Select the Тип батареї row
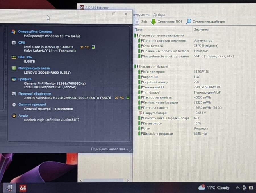Screen dimensions: 256x193 (194, 92)
